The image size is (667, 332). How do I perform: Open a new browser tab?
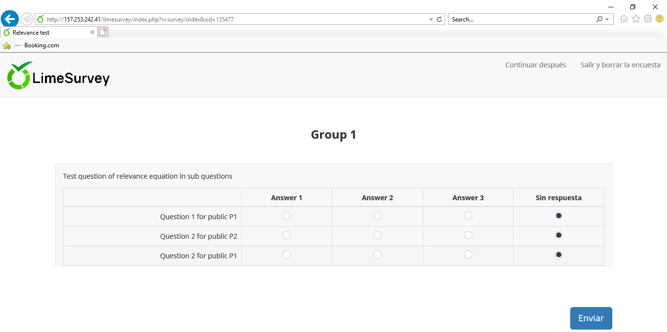coord(103,32)
